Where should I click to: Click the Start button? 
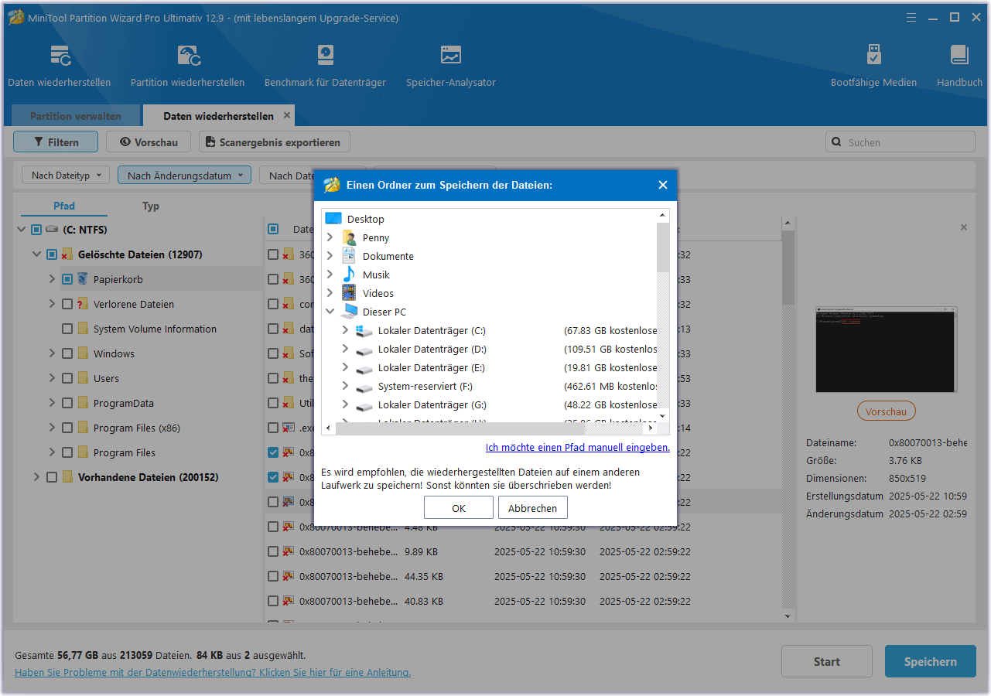point(827,661)
